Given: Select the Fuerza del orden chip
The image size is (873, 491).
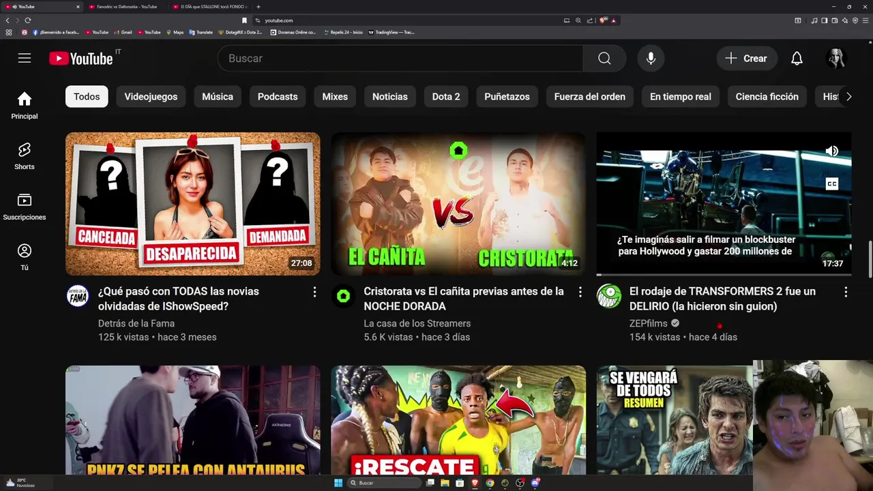Looking at the screenshot, I should (x=590, y=97).
